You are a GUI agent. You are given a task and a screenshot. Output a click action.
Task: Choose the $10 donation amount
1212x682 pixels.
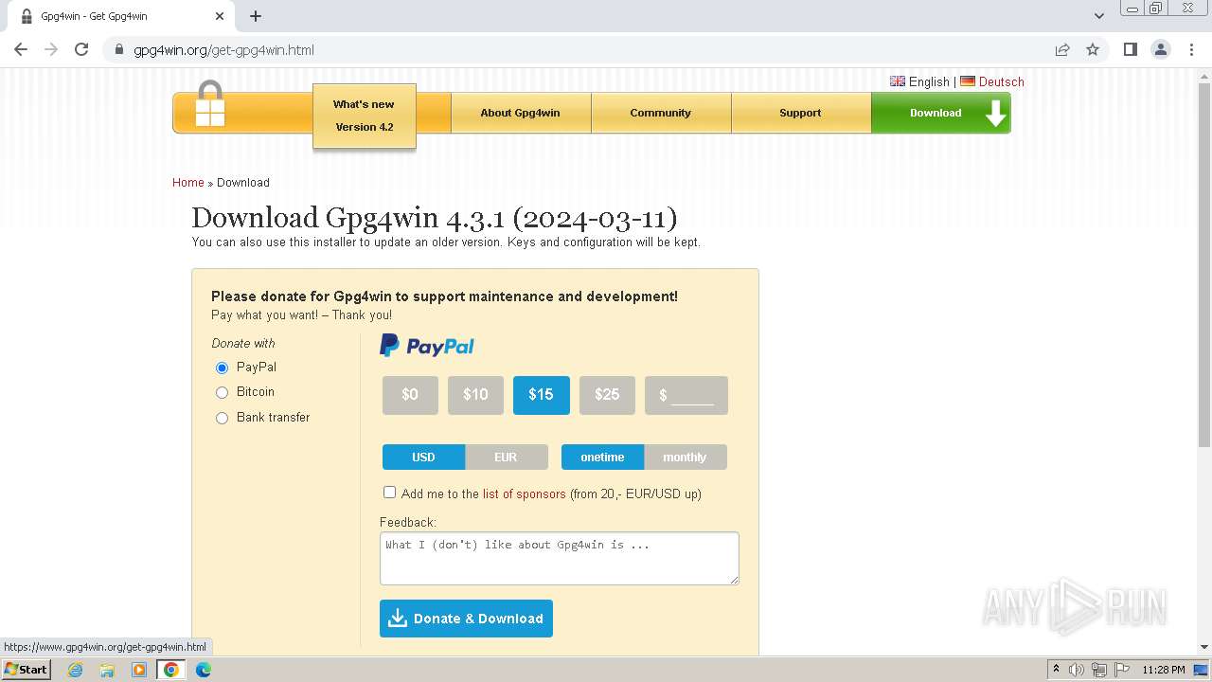(x=475, y=395)
